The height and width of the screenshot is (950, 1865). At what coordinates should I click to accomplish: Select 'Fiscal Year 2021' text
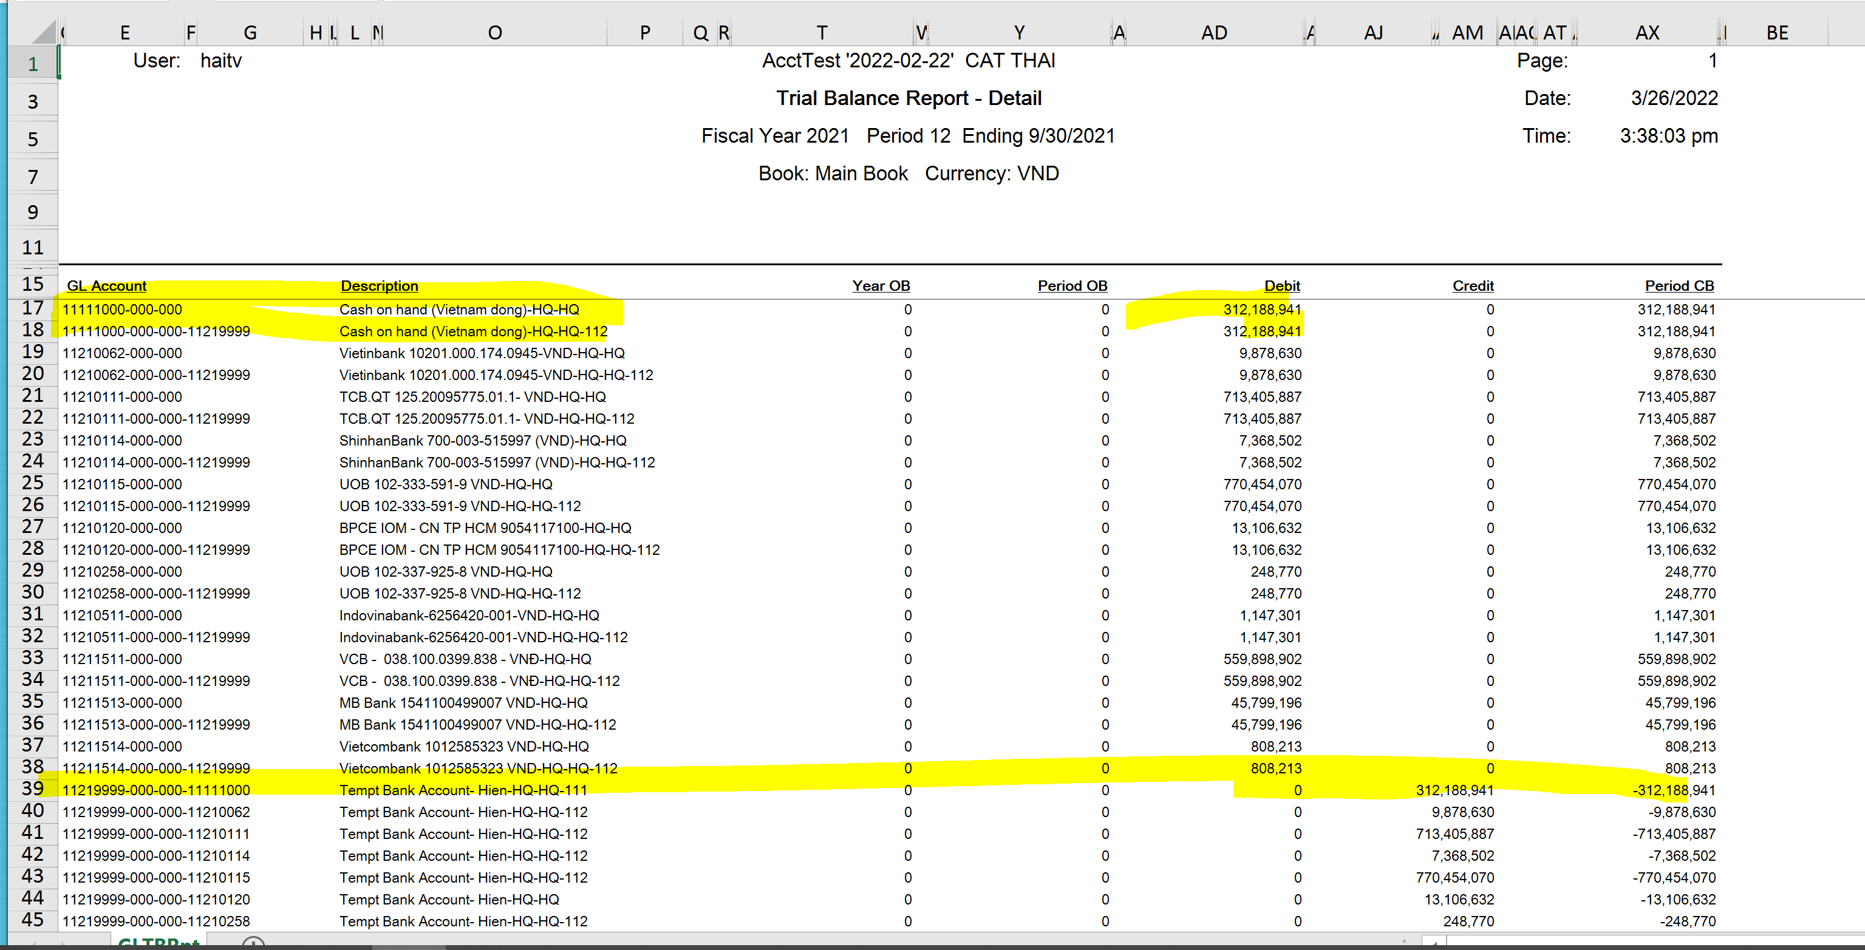(775, 136)
